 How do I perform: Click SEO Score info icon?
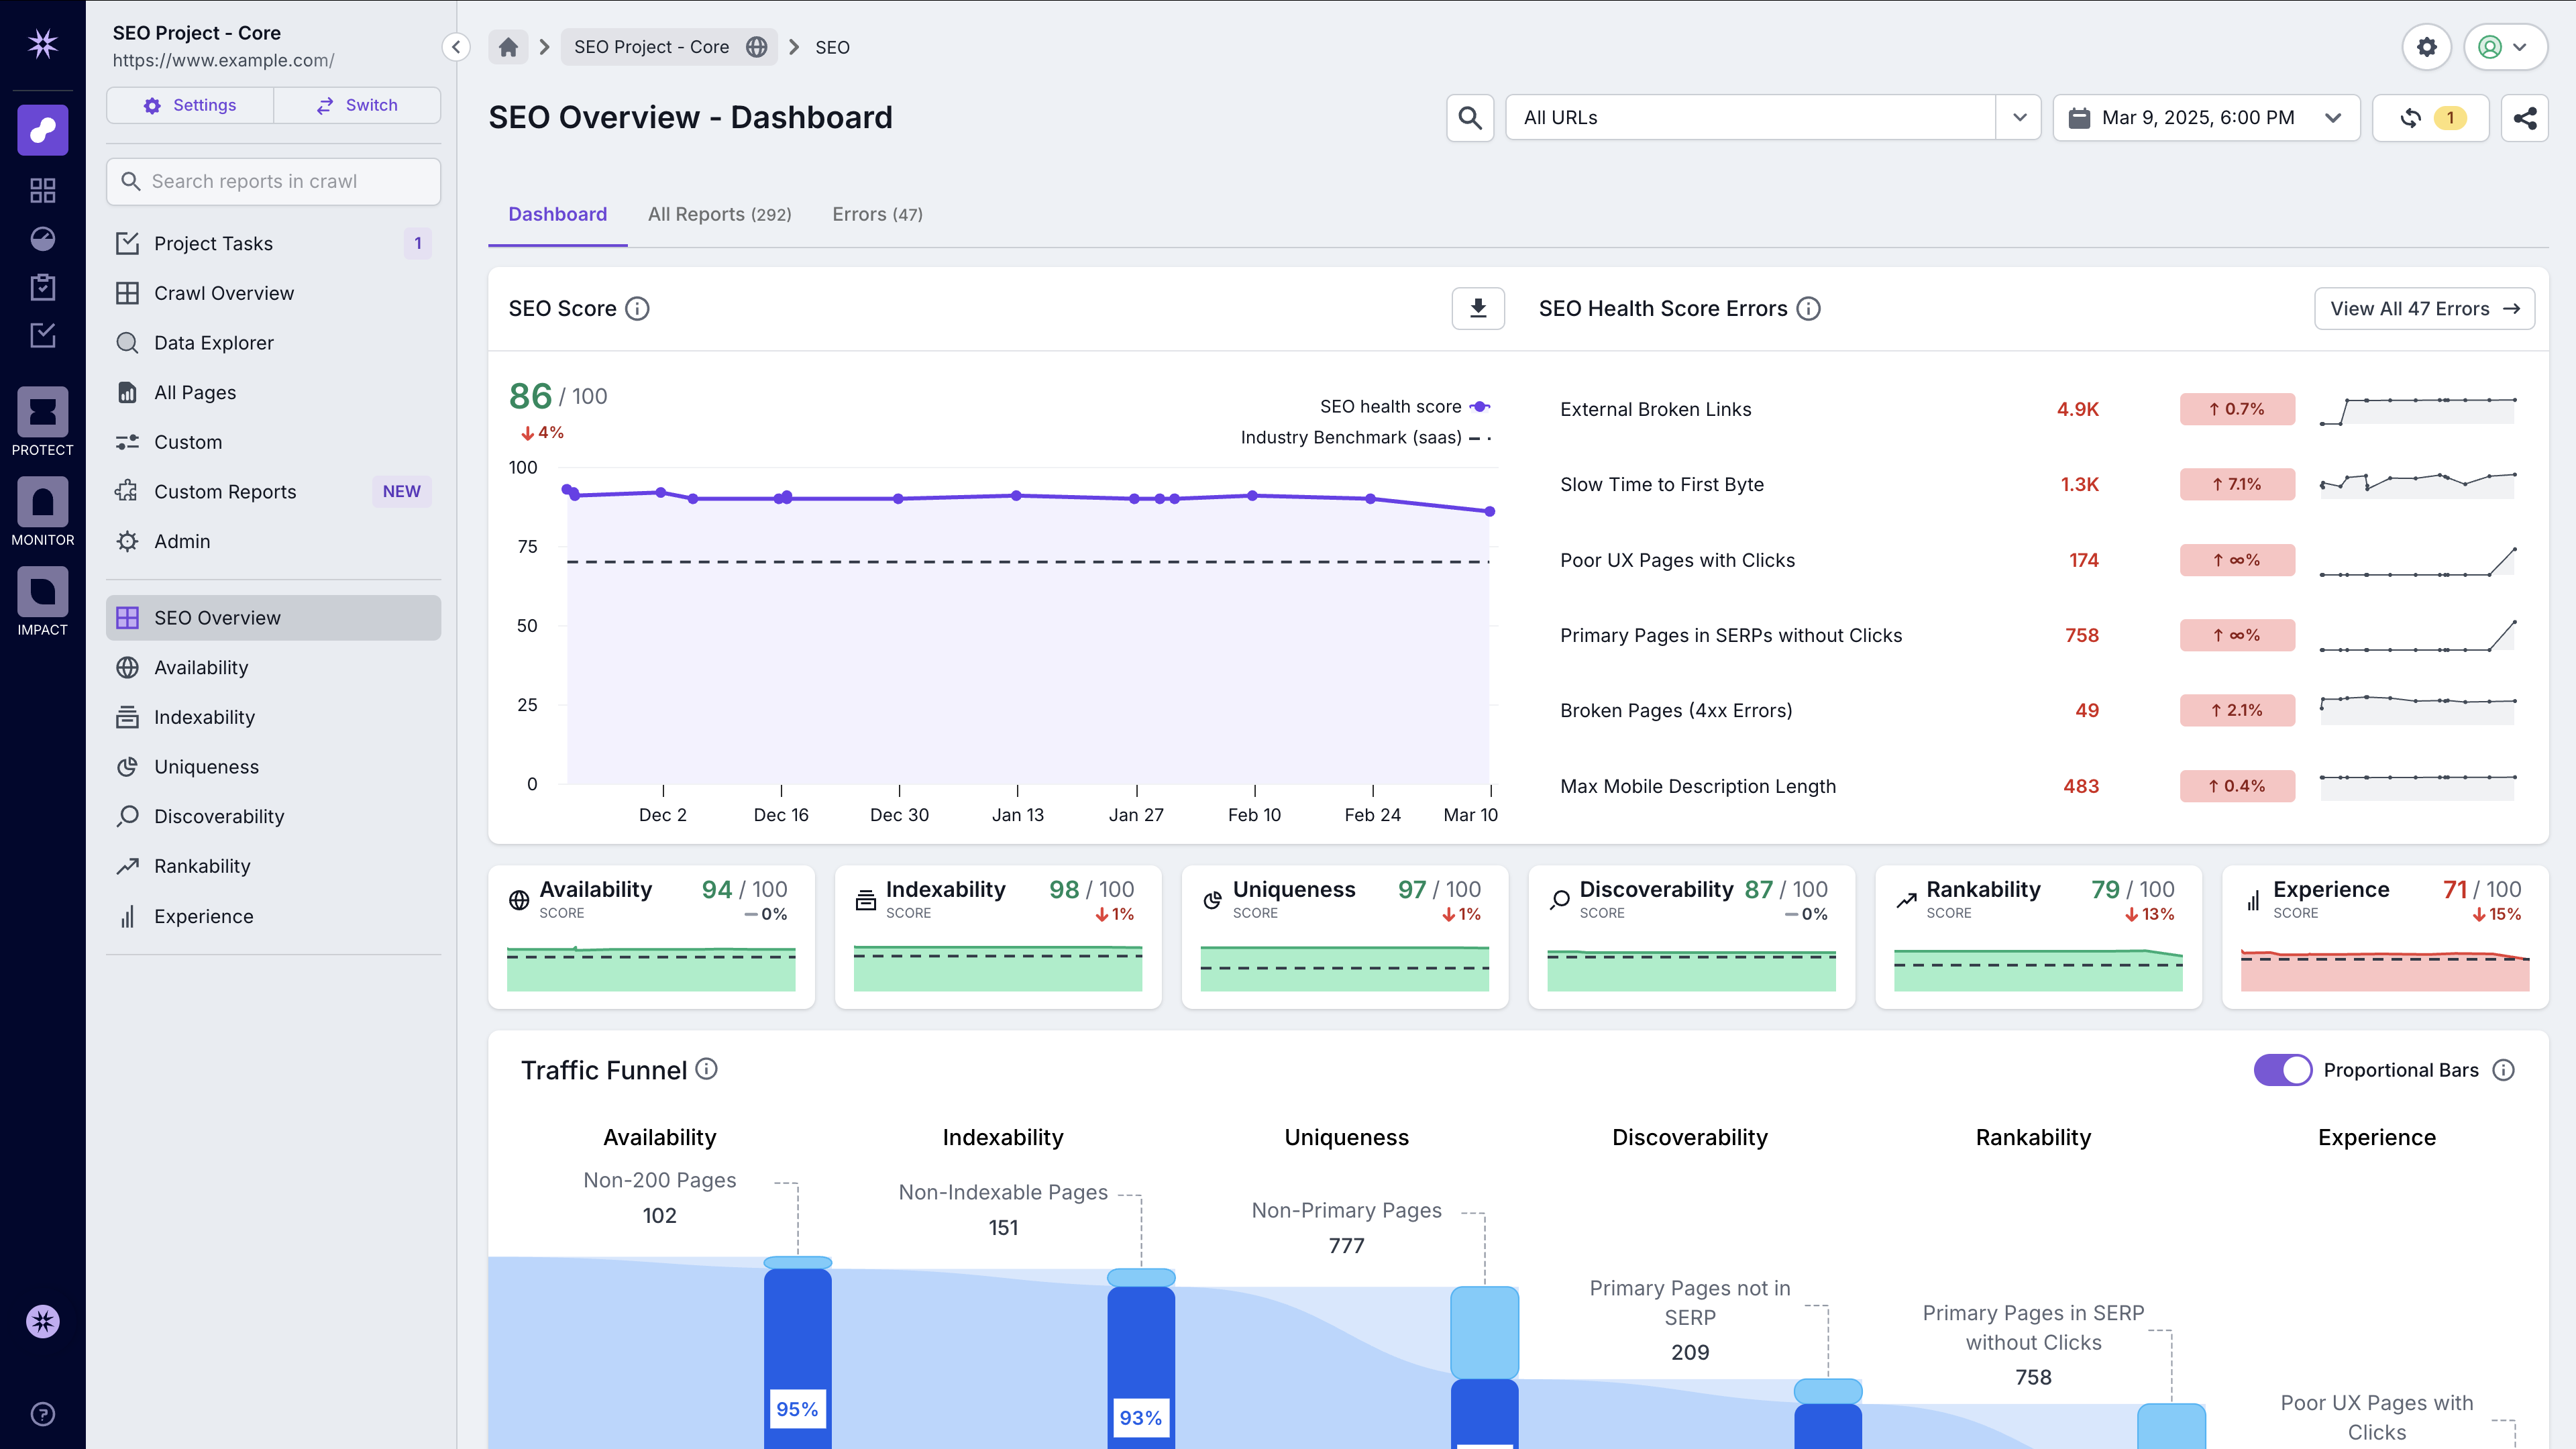(x=637, y=308)
